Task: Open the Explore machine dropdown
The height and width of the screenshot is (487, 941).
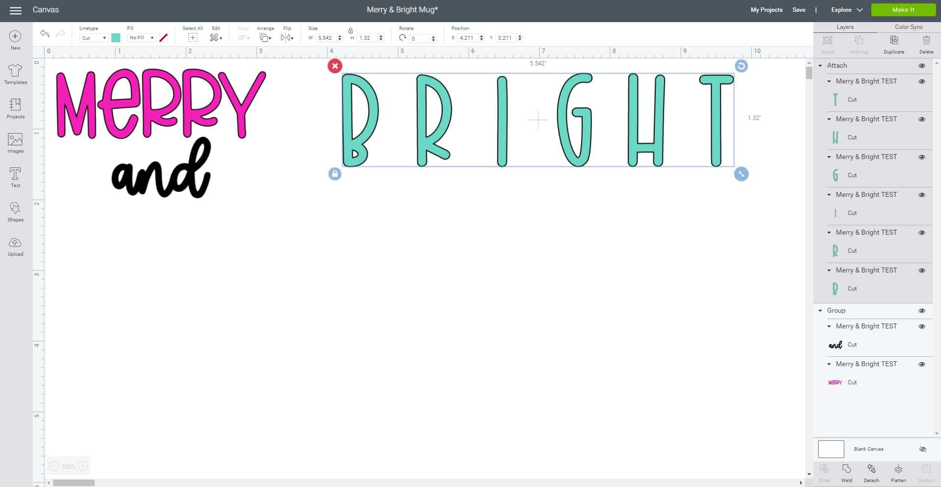Action: [x=846, y=10]
